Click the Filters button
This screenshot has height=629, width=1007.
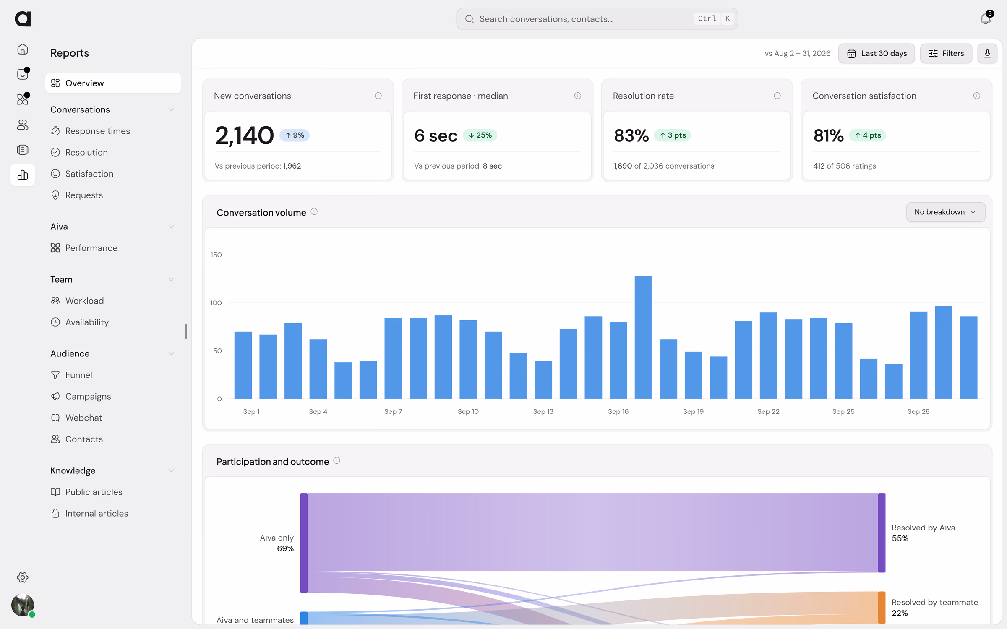click(946, 53)
